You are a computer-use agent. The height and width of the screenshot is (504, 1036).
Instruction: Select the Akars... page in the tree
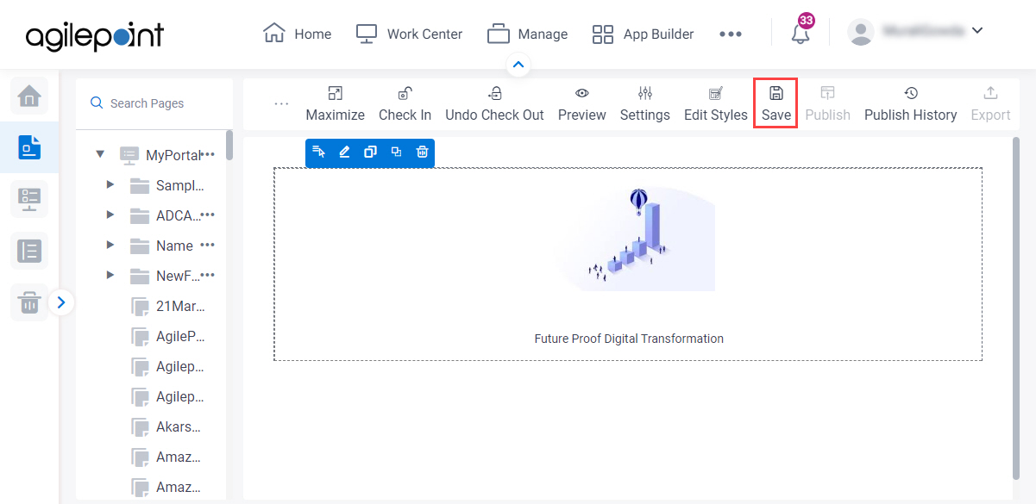click(x=167, y=426)
